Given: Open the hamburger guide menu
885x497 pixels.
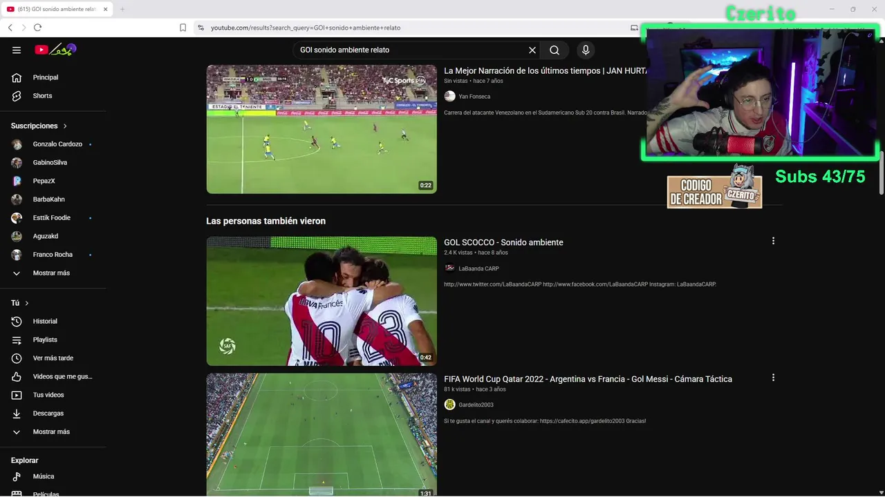Looking at the screenshot, I should click(x=17, y=50).
